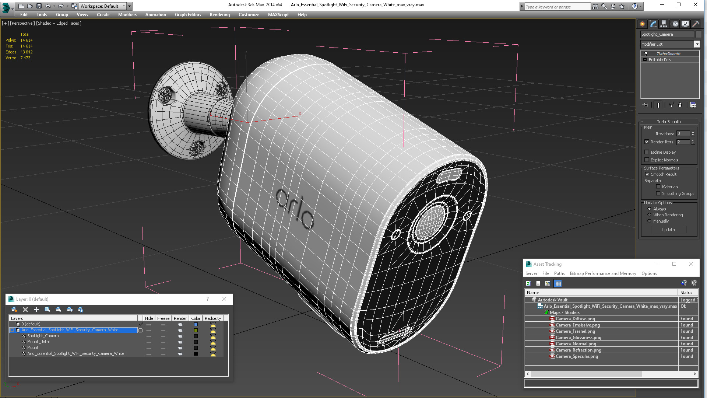Click Remove Modifier trash icon
Screen dimensions: 707x398
pyautogui.click(x=680, y=105)
